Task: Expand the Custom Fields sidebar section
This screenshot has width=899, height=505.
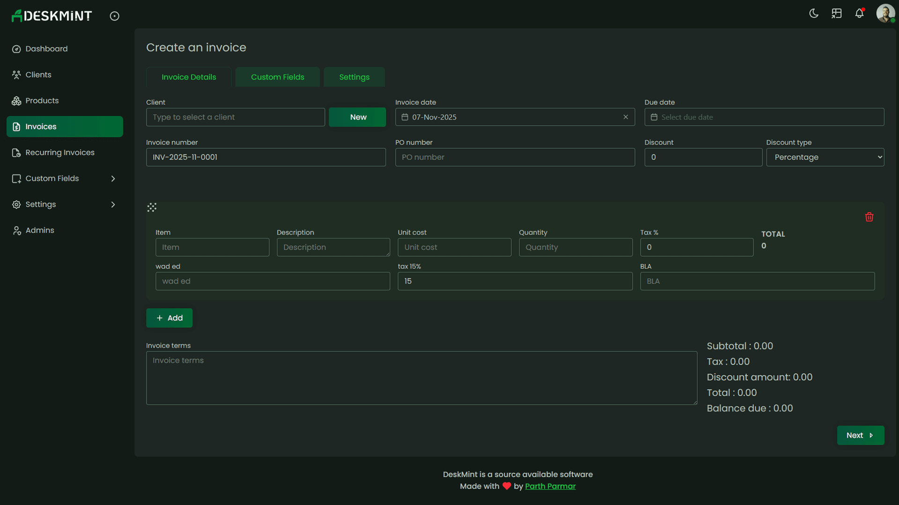Action: tap(113, 178)
